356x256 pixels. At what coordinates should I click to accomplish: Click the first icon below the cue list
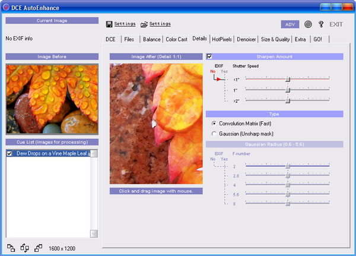[x=11, y=247]
